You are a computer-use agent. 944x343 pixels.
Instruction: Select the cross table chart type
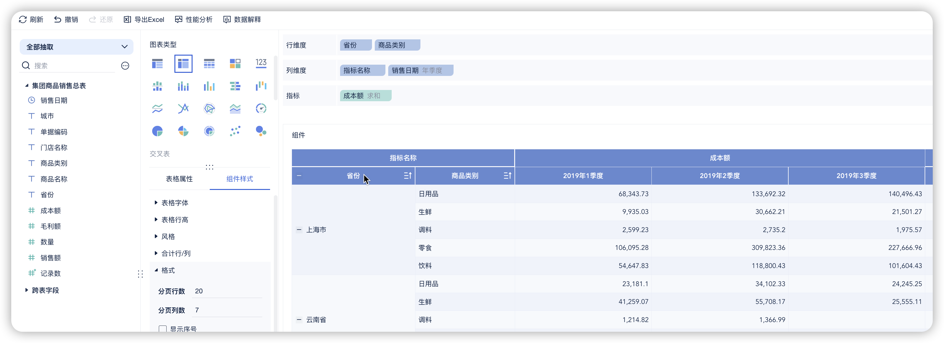point(183,64)
